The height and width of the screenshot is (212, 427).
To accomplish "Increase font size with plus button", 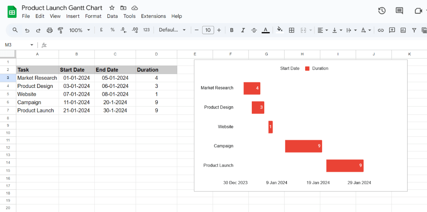I will [219, 30].
